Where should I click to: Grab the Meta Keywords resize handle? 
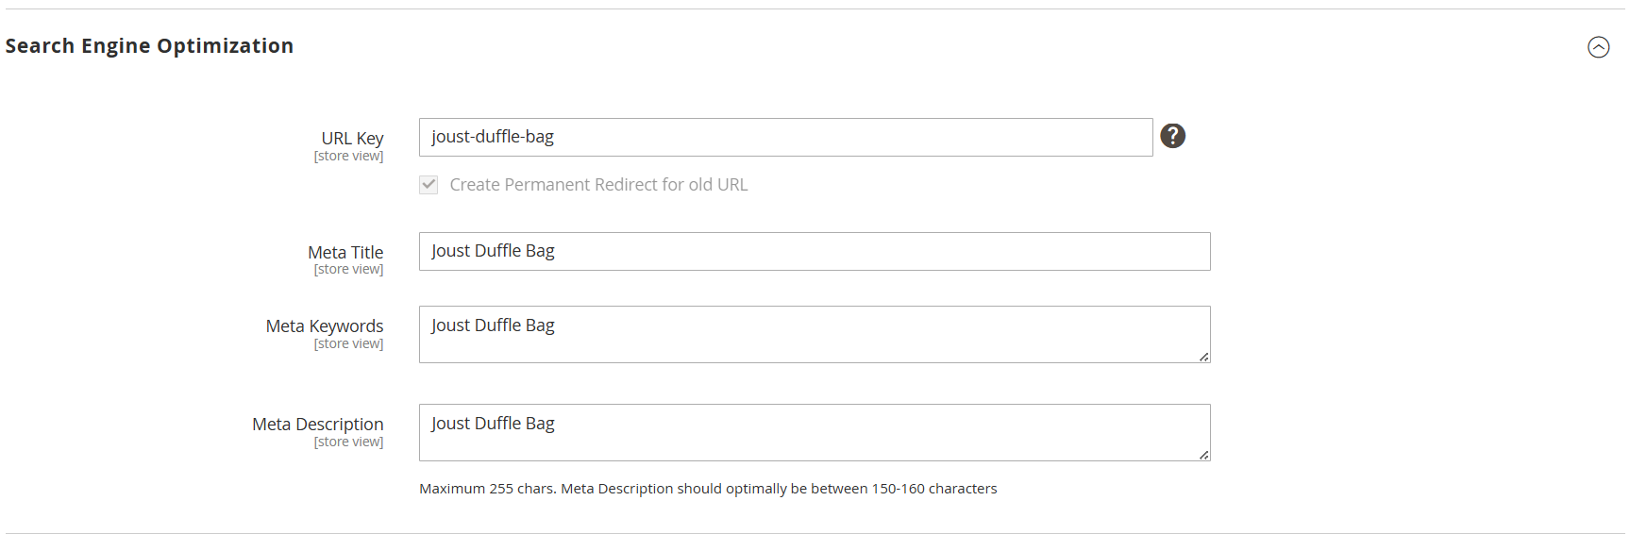pos(1203,357)
